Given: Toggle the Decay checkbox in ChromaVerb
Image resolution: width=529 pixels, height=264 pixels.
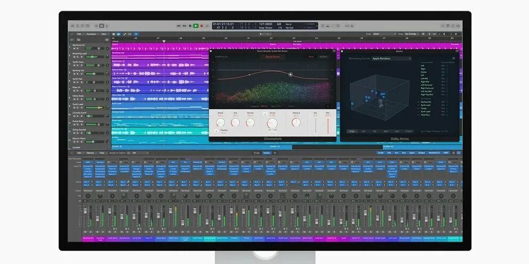Looking at the screenshot, I should pos(265,114).
